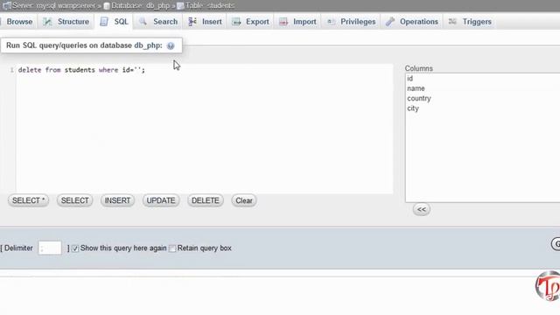Image resolution: width=560 pixels, height=315 pixels.
Task: Open Server mysql wampserver breadcrumb link
Action: pos(53,6)
